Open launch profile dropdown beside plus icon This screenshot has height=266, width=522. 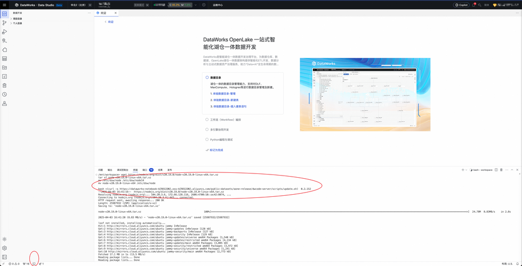(x=467, y=170)
